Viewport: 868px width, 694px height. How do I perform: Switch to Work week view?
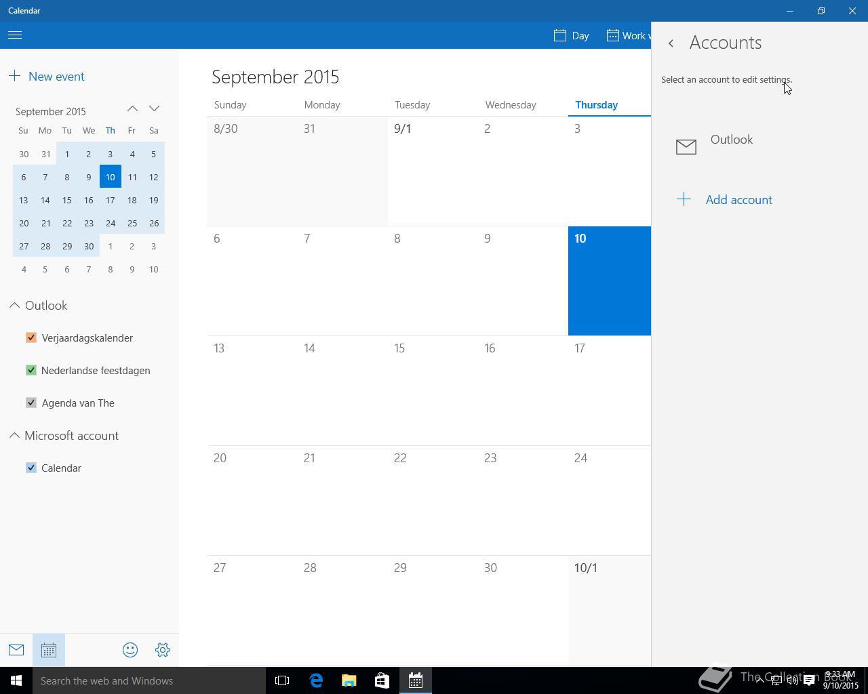pos(628,35)
